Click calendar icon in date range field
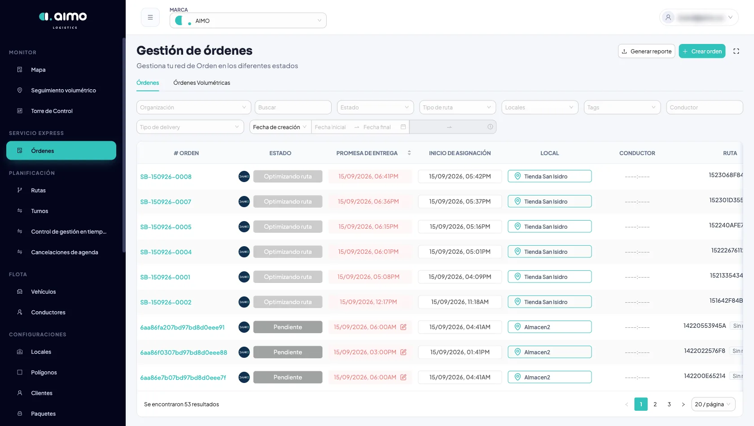Screen dimensions: 754x426 (x=403, y=127)
